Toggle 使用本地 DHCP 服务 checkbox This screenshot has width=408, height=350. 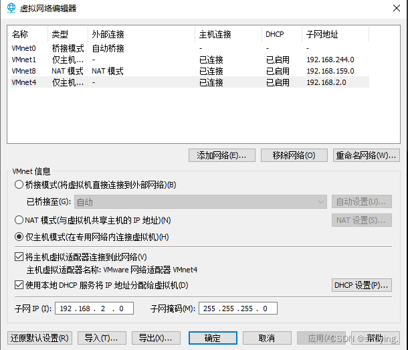point(19,285)
